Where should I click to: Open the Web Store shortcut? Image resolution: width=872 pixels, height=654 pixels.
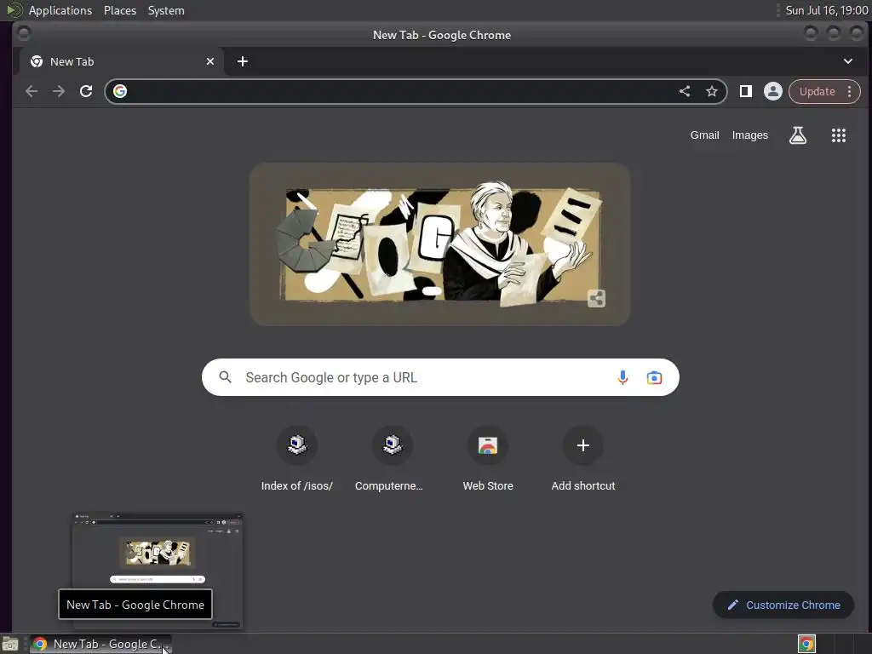(x=488, y=459)
